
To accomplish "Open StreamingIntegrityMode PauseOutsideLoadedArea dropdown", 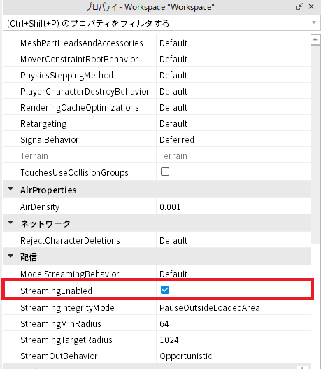I will point(234,307).
